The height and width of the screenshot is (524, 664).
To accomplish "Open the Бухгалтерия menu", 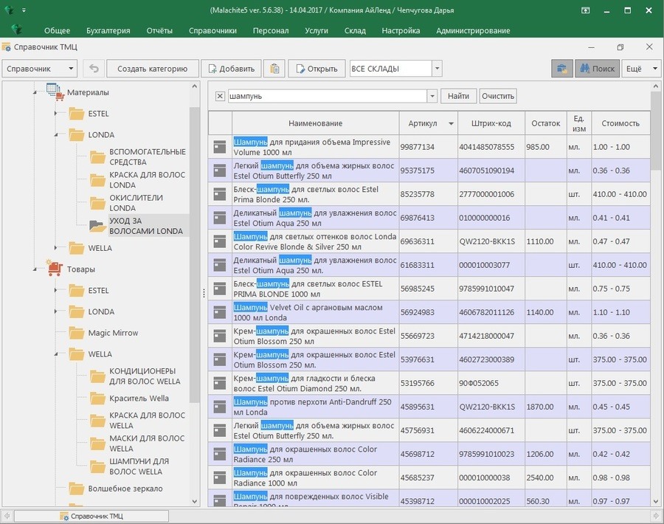I will [108, 30].
